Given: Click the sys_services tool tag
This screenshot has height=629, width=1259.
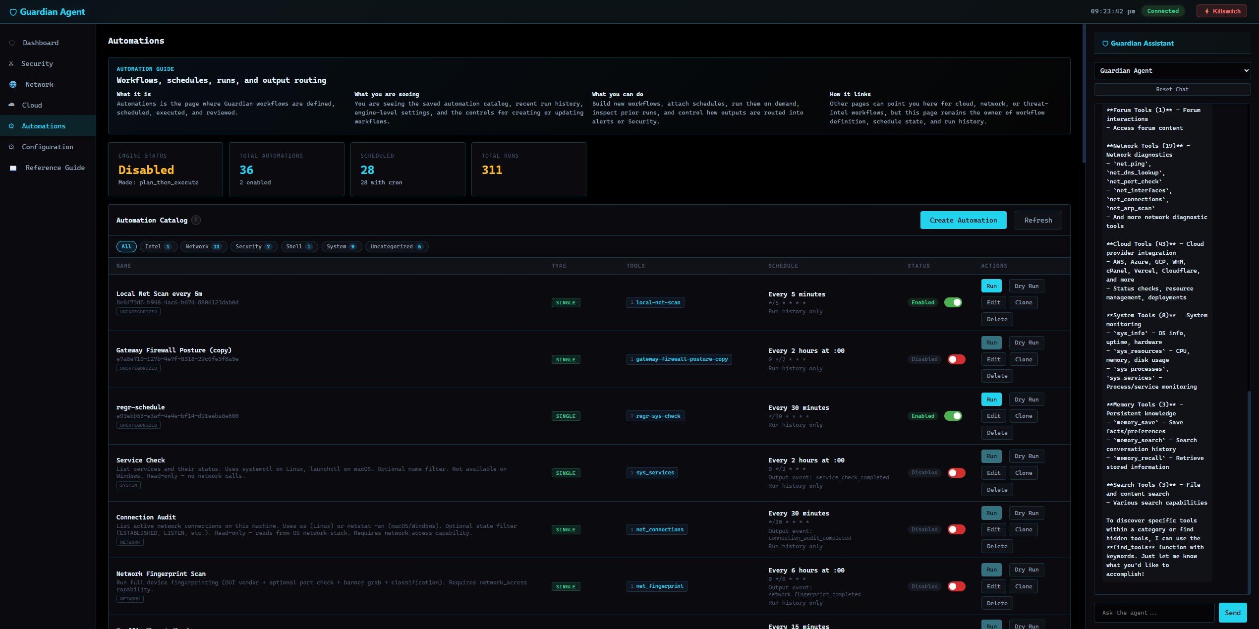Looking at the screenshot, I should click(x=652, y=472).
